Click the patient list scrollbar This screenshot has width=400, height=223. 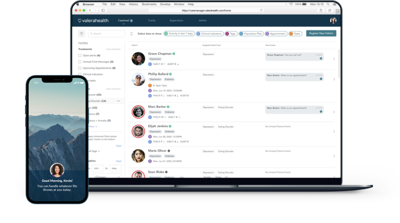[339, 64]
